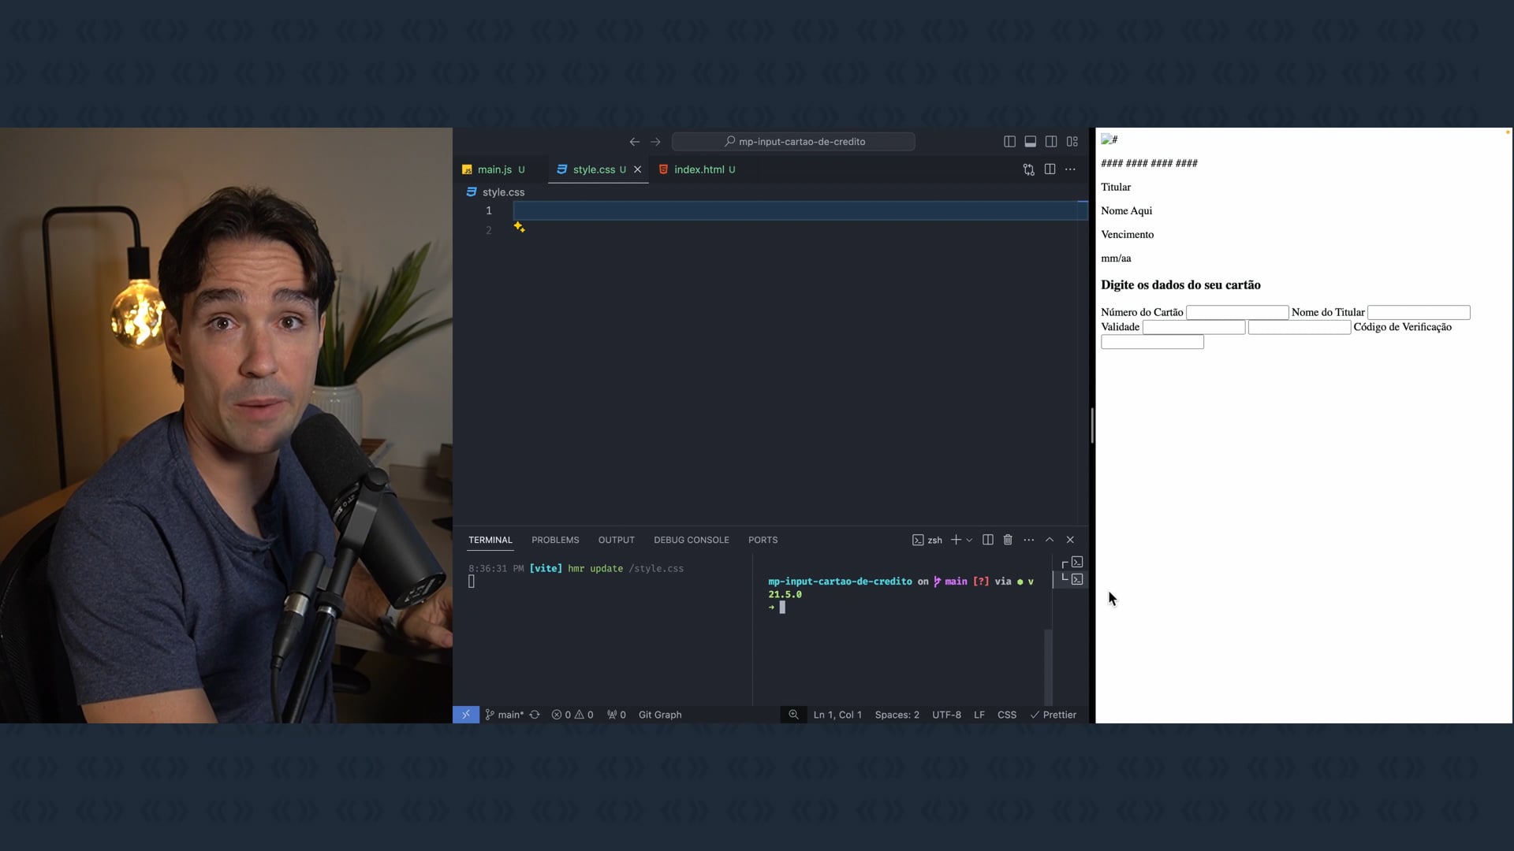Image resolution: width=1514 pixels, height=851 pixels.
Task: Create a new terminal with the plus icon
Action: [x=956, y=540]
